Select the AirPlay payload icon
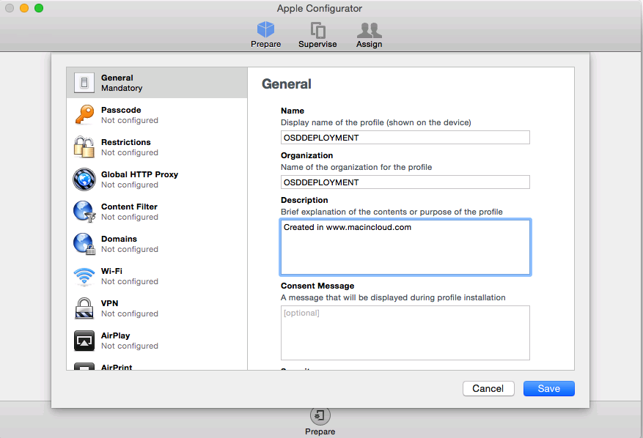The image size is (643, 438). point(84,341)
